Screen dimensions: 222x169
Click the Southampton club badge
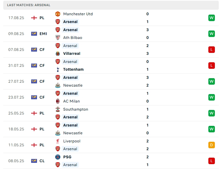(58, 109)
